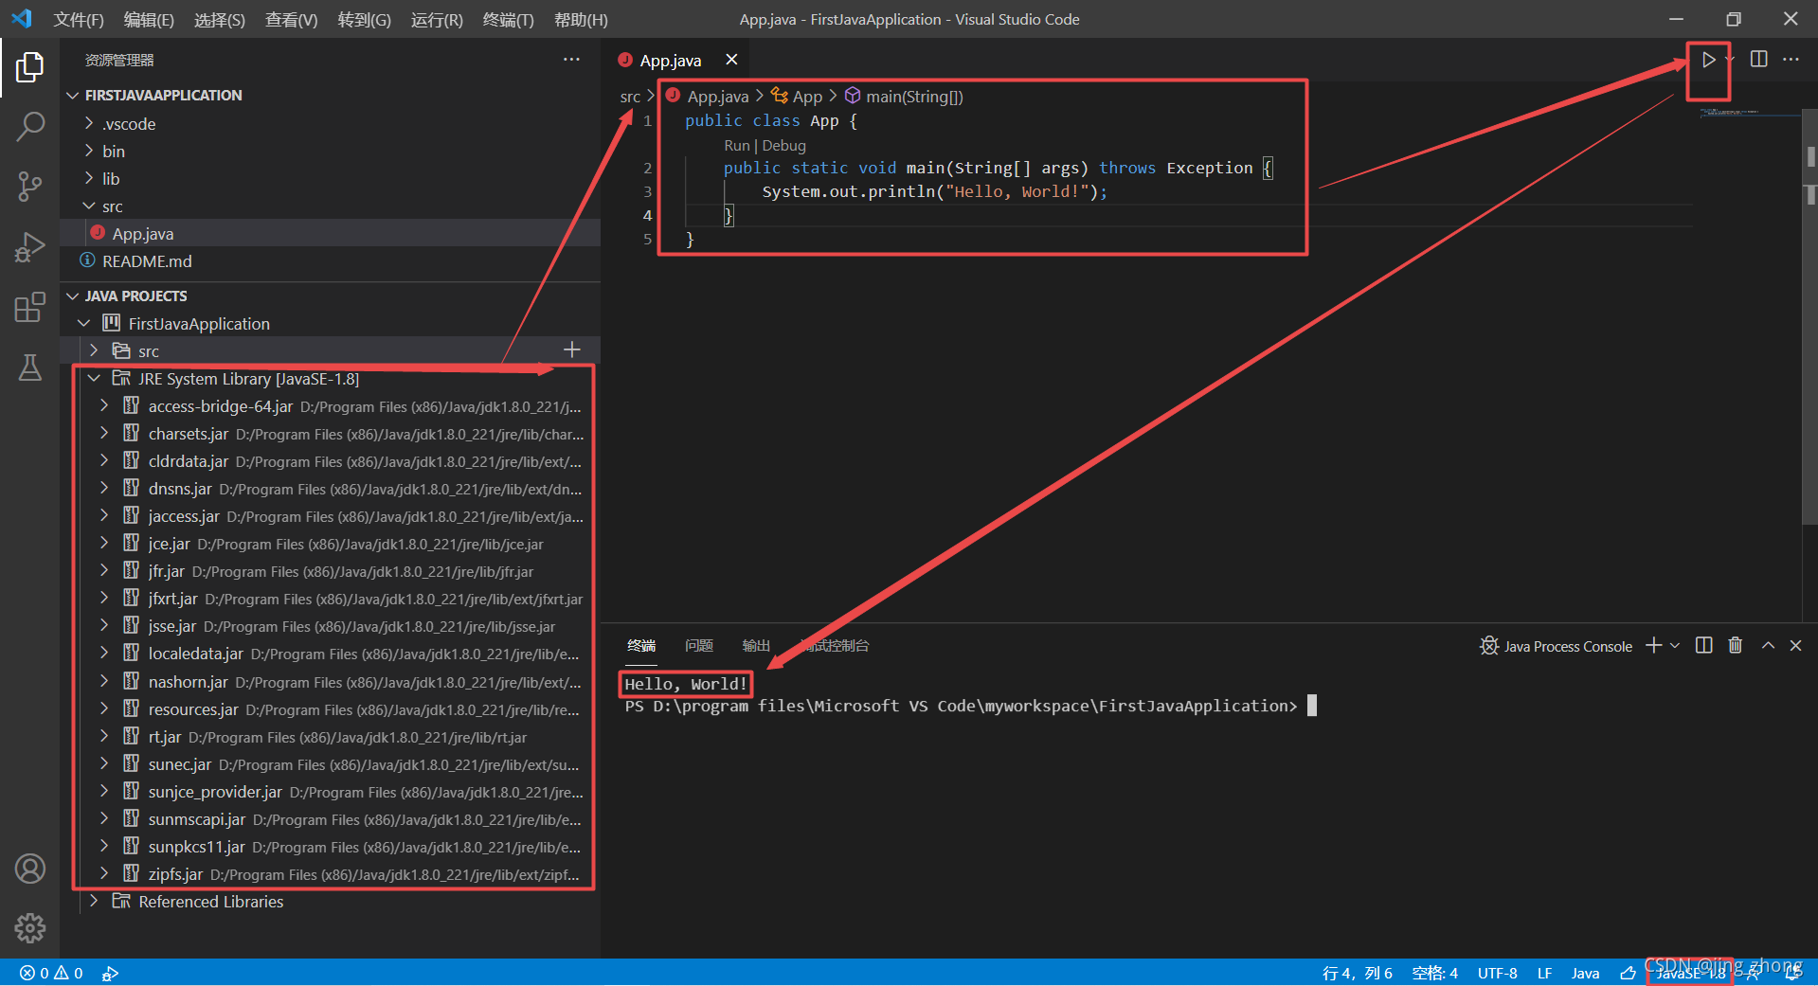Close the terminal panel

point(1795,645)
